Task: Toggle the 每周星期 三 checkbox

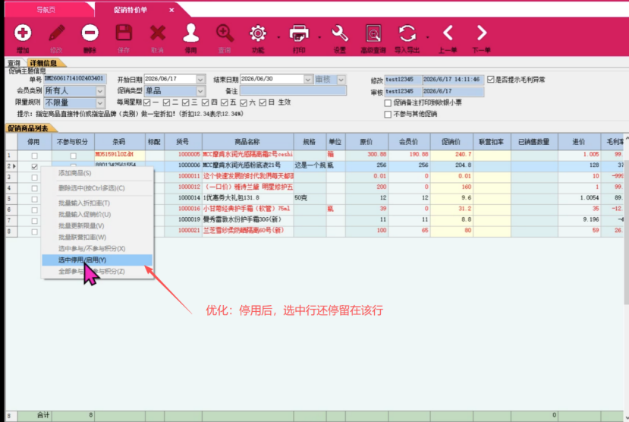Action: [185, 102]
